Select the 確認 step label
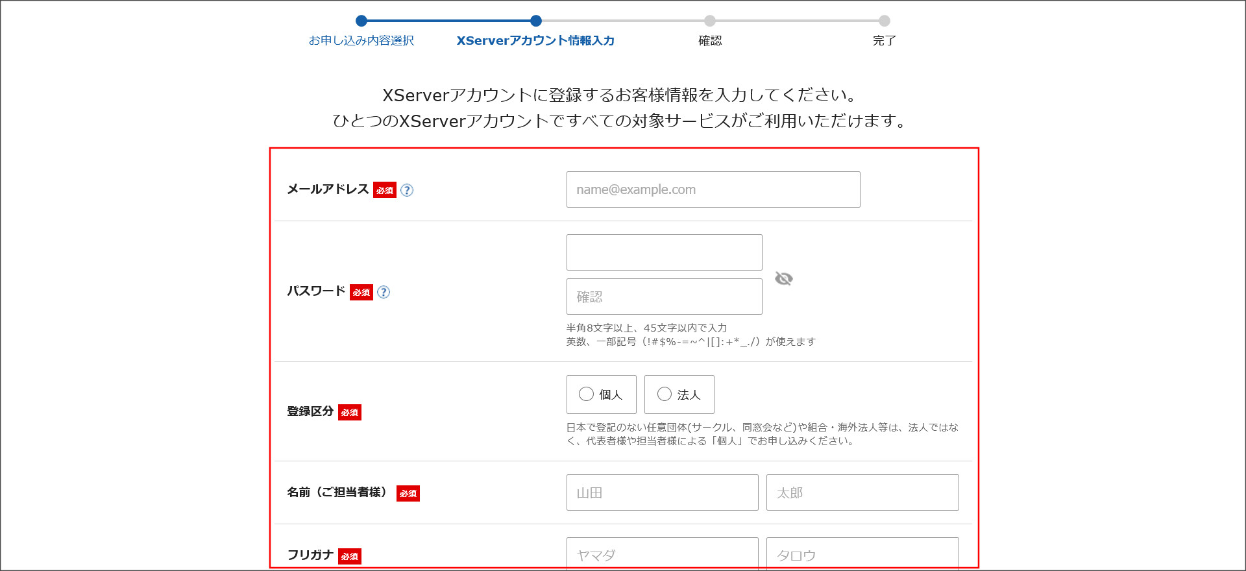Viewport: 1246px width, 571px height. click(710, 40)
